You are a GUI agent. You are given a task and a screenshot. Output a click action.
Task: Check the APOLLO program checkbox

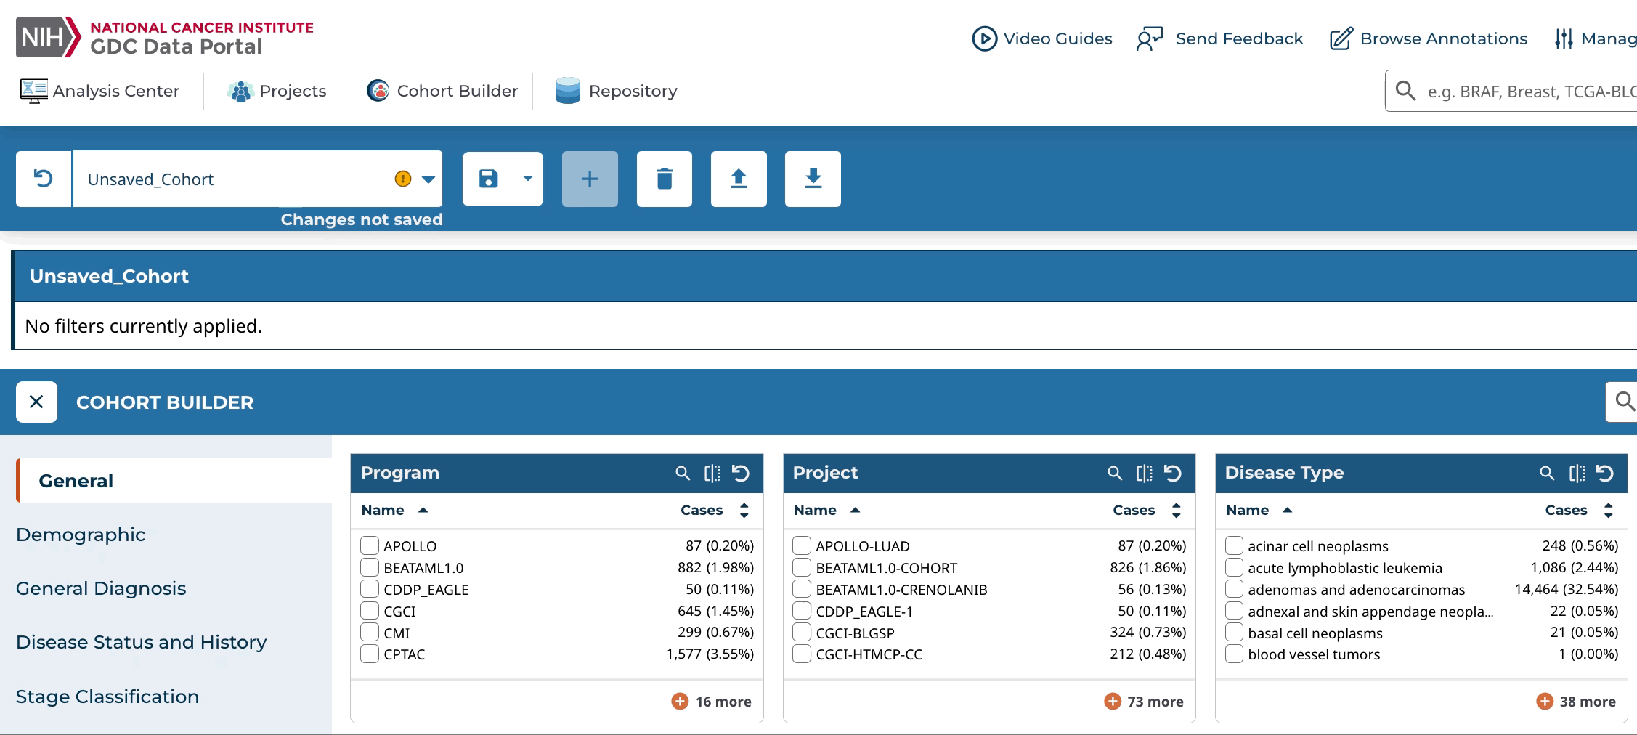pos(370,545)
